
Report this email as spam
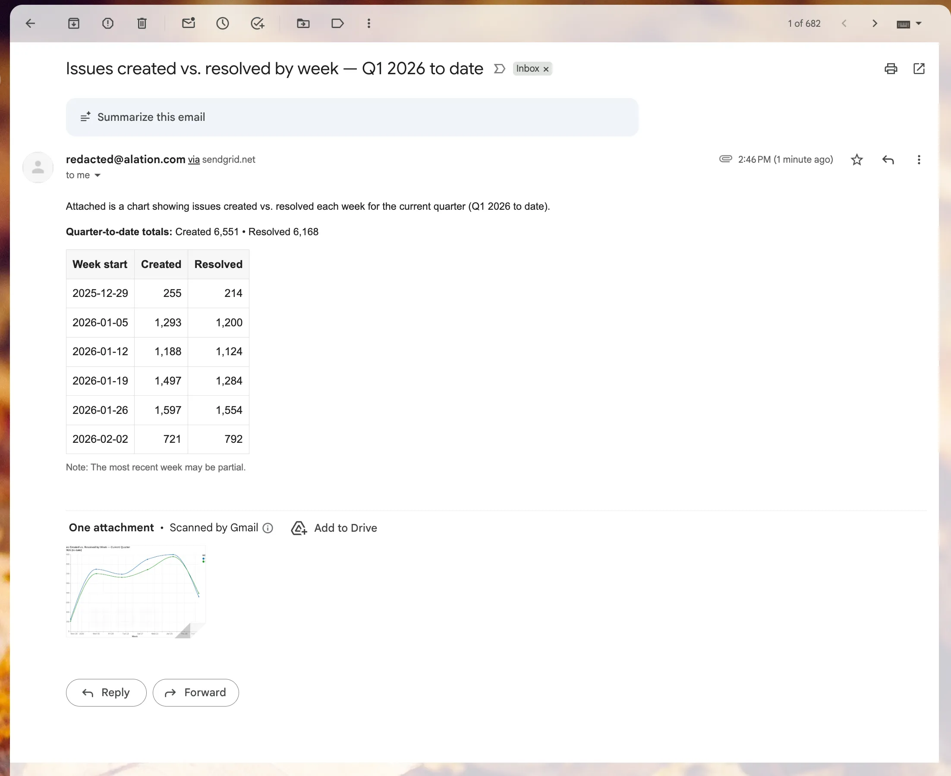pyautogui.click(x=108, y=23)
